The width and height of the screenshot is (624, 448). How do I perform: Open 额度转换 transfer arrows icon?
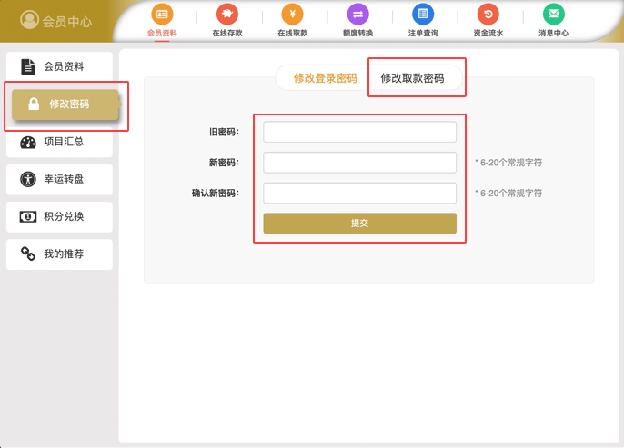(x=357, y=15)
